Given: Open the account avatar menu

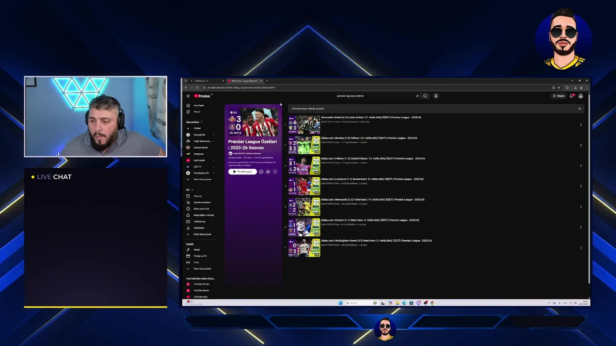Looking at the screenshot, I should (x=580, y=96).
